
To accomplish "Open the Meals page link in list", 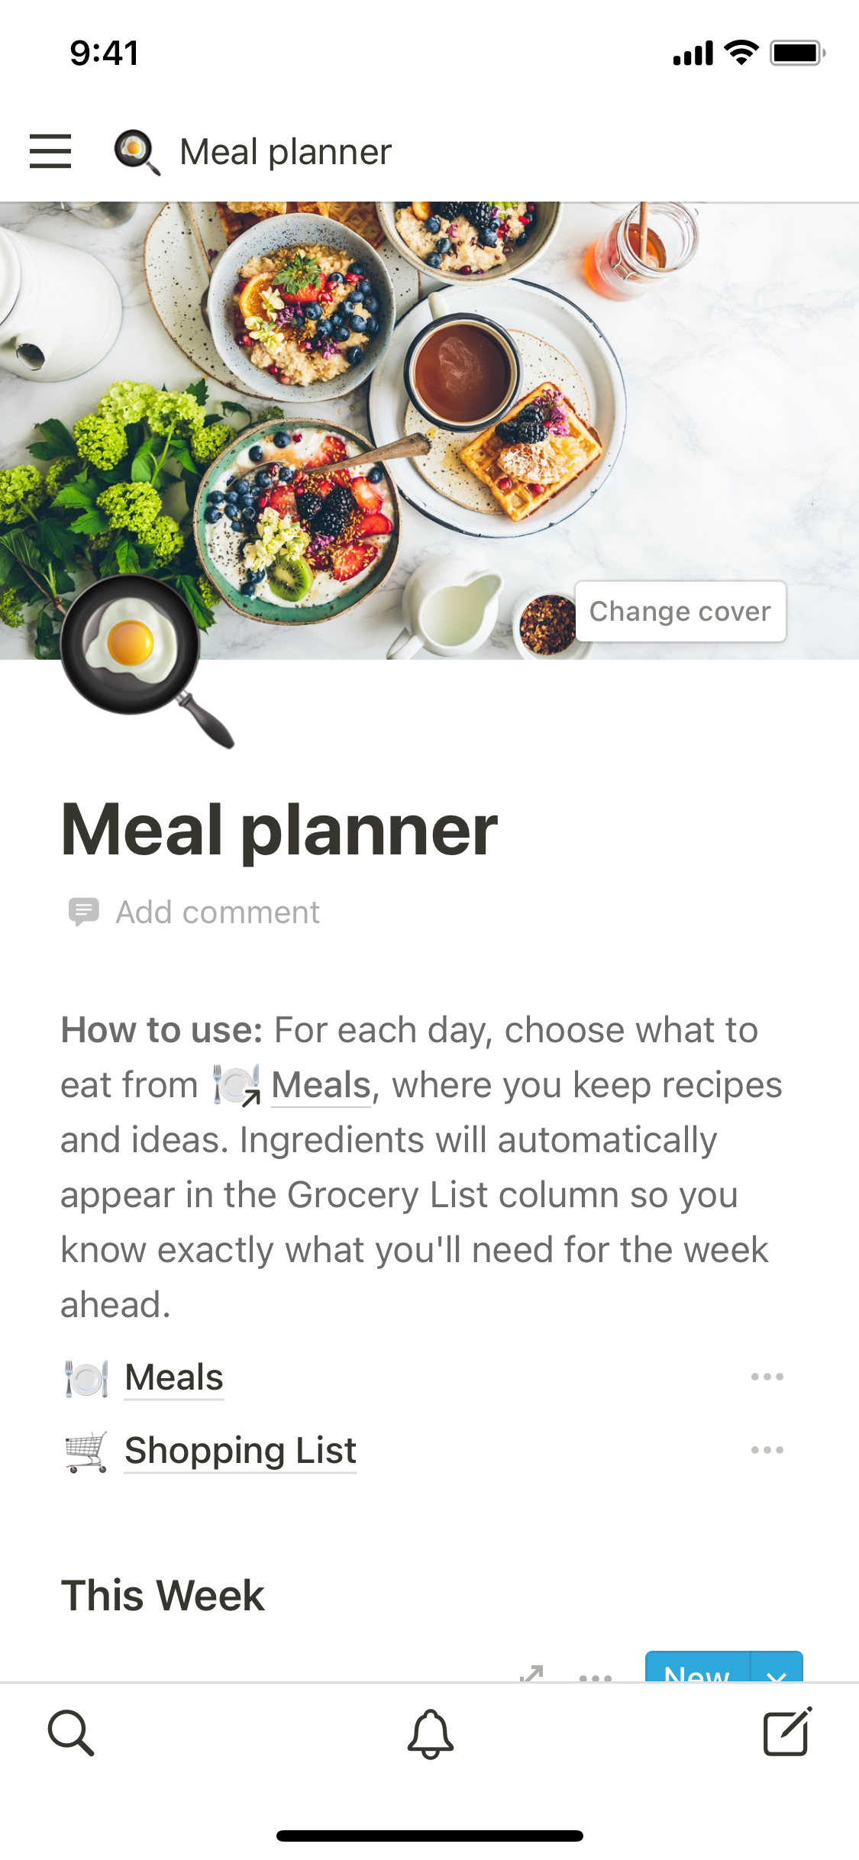I will [174, 1377].
